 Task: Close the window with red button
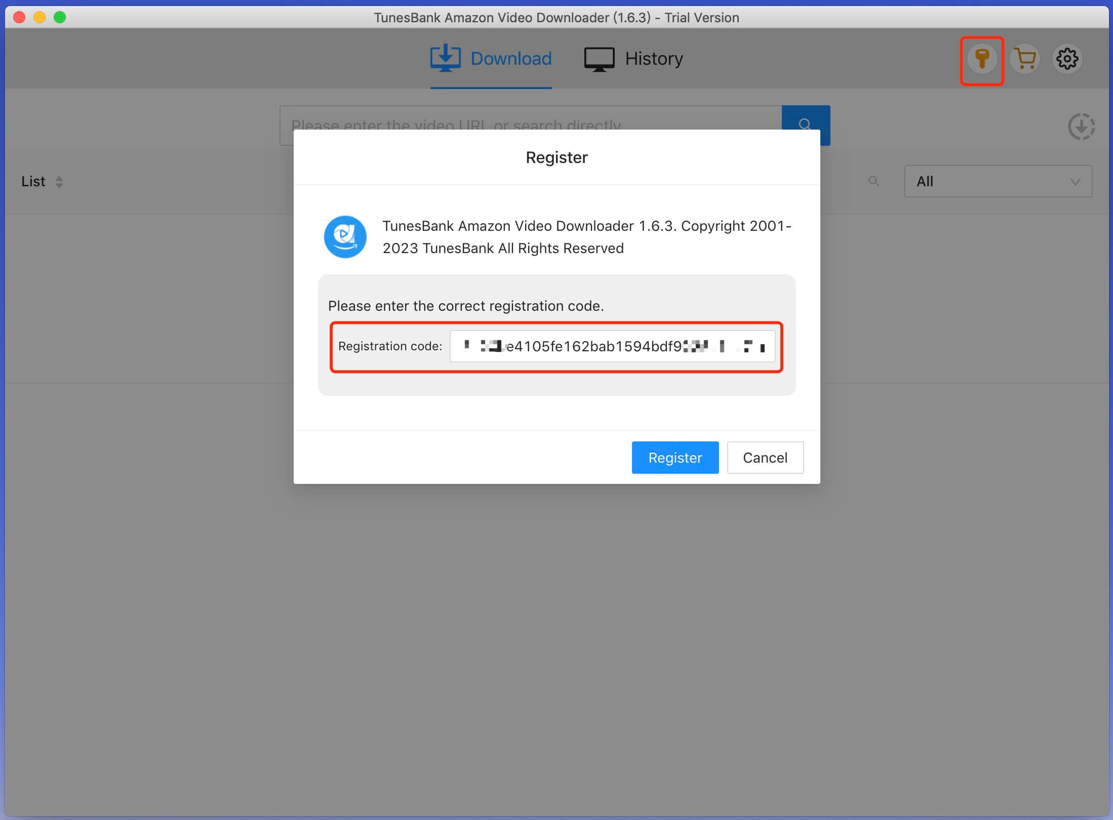19,17
